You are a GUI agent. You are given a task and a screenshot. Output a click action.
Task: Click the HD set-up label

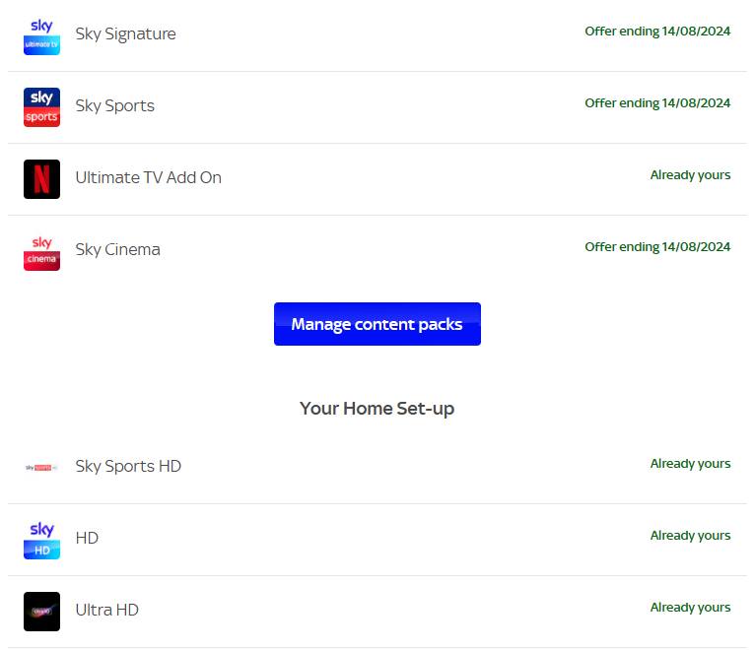(87, 539)
